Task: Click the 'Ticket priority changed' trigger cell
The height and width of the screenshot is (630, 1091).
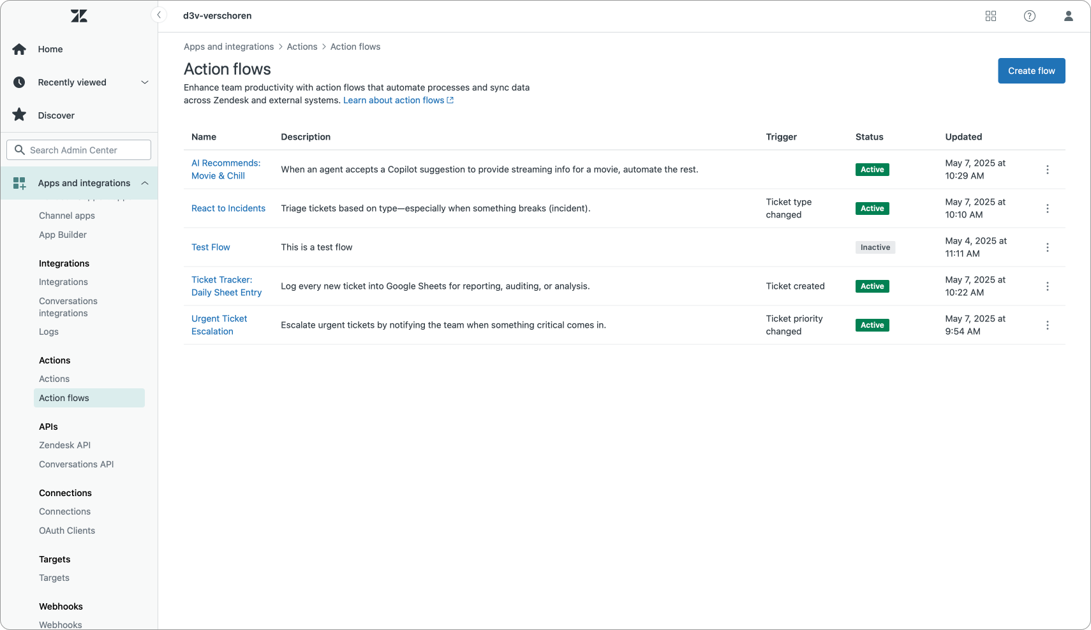Action: coord(794,325)
